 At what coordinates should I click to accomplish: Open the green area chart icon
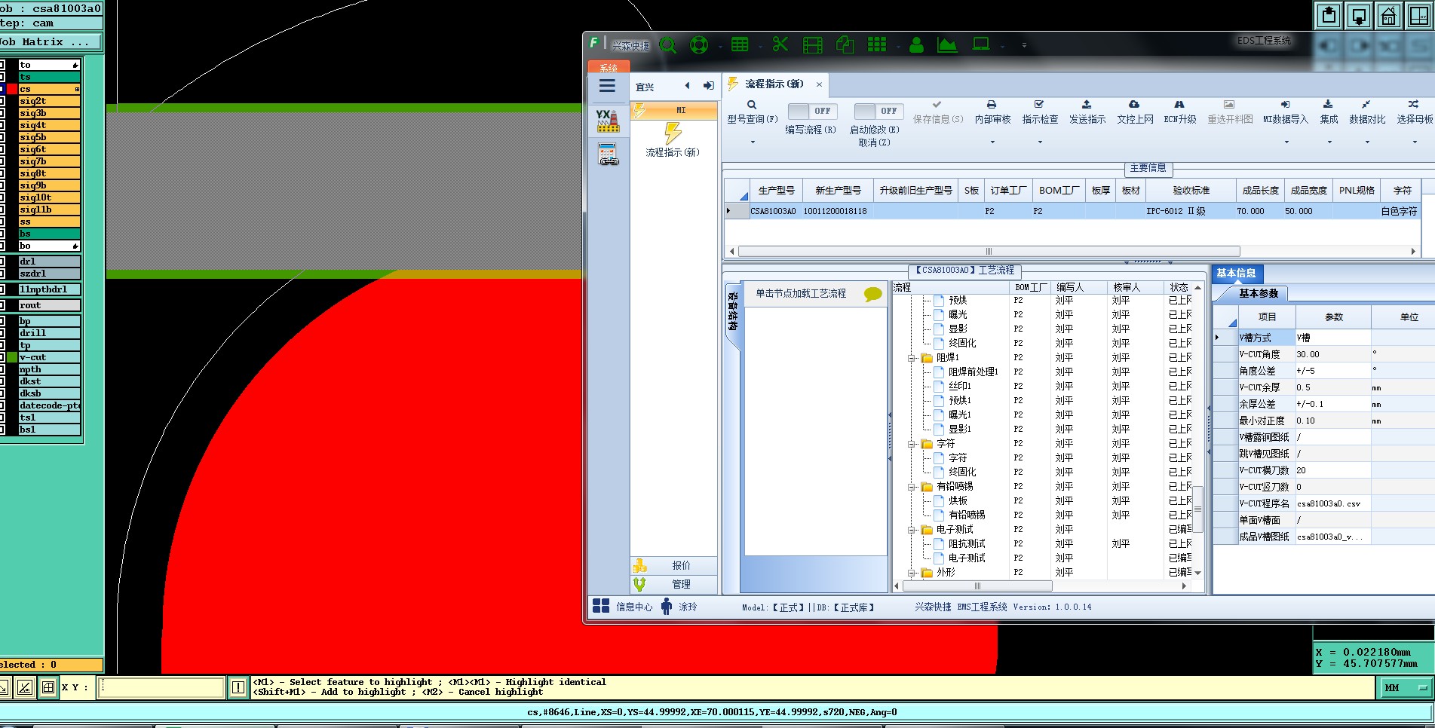tap(947, 45)
